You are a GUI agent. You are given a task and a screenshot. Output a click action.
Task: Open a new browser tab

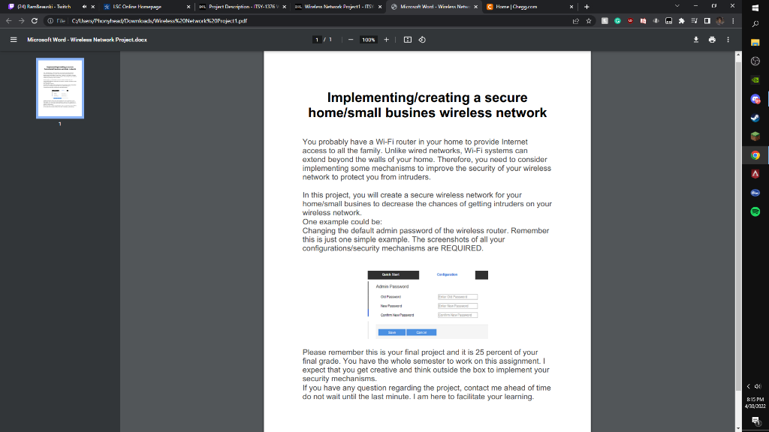[587, 7]
